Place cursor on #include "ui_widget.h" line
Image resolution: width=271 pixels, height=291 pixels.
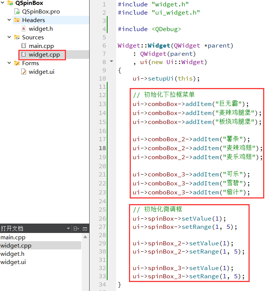click(x=159, y=13)
